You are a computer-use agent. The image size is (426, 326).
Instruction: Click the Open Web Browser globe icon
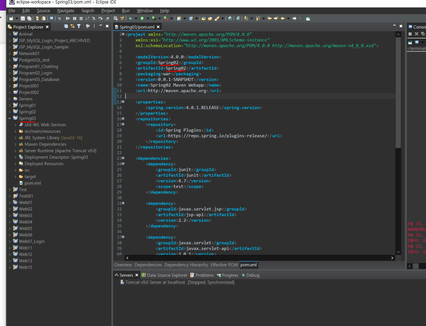[230, 18]
